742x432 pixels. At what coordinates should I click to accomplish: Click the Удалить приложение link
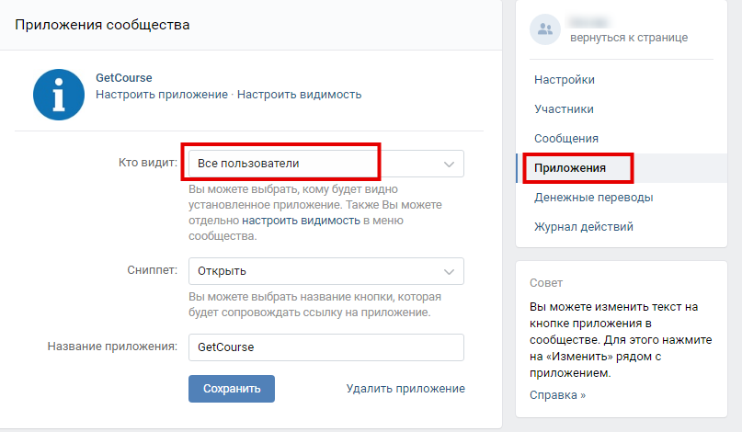tap(405, 389)
